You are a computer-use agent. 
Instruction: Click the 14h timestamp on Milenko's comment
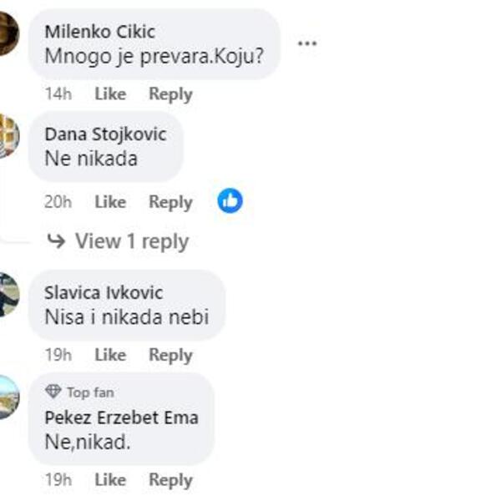click(x=58, y=94)
